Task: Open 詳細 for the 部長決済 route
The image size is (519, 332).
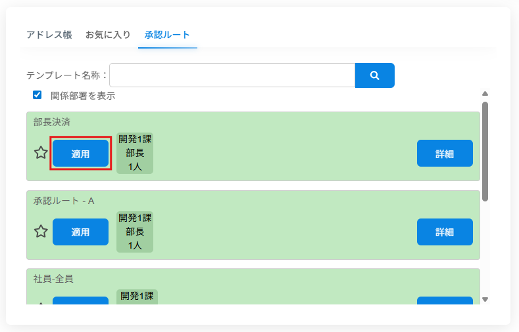Action: tap(445, 154)
